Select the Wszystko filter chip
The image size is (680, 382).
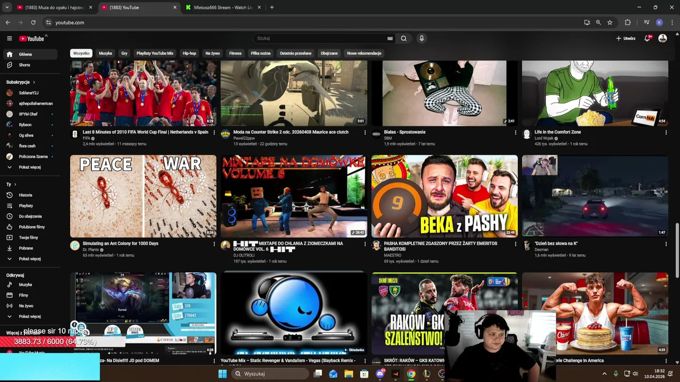tap(81, 53)
